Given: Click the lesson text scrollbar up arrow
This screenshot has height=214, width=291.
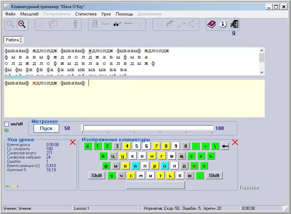Looking at the screenshot, I should pyautogui.click(x=262, y=50).
